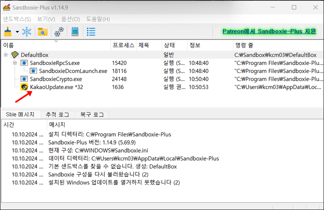Viewport: 324px width, 210px height.
Task: Open the dropdown arrow beside the broom icon
Action: [17, 32]
